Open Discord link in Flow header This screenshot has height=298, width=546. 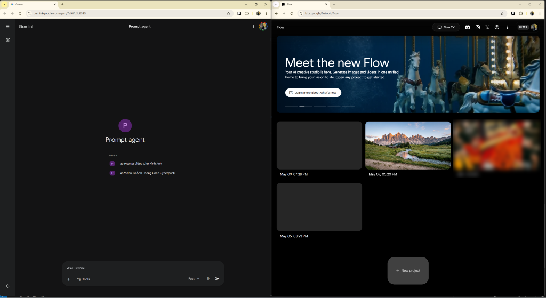467,27
